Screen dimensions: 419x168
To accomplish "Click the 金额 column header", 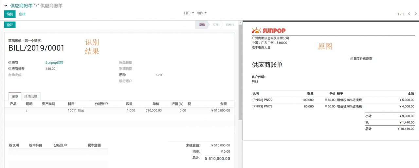I will click(223, 104).
